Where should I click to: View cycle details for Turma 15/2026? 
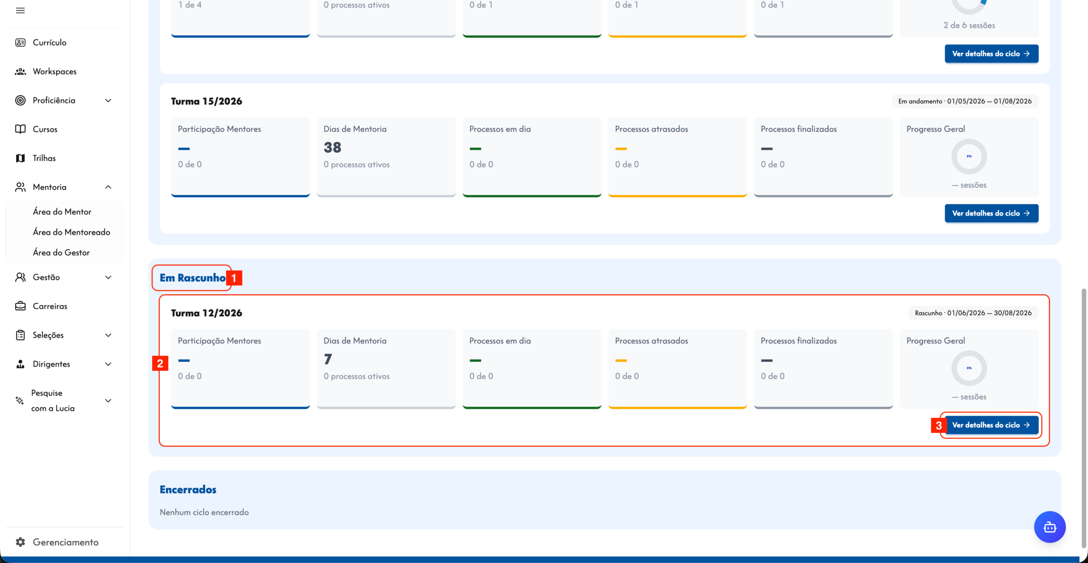click(x=991, y=213)
